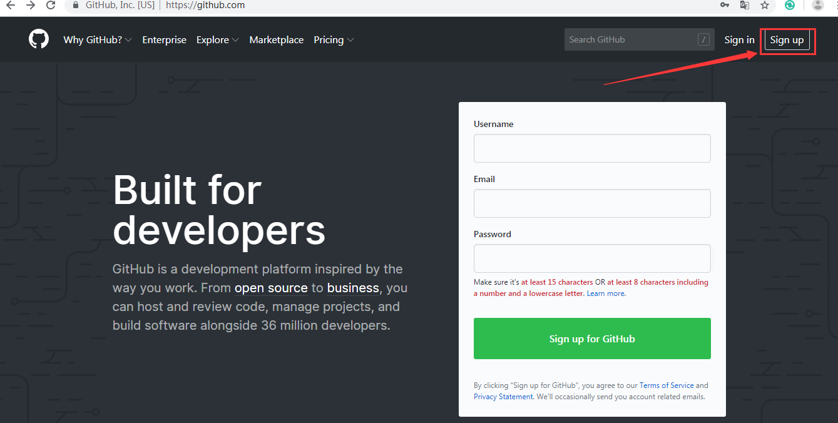Click into the Password input field
Viewport: 838px width, 423px height.
coord(592,258)
